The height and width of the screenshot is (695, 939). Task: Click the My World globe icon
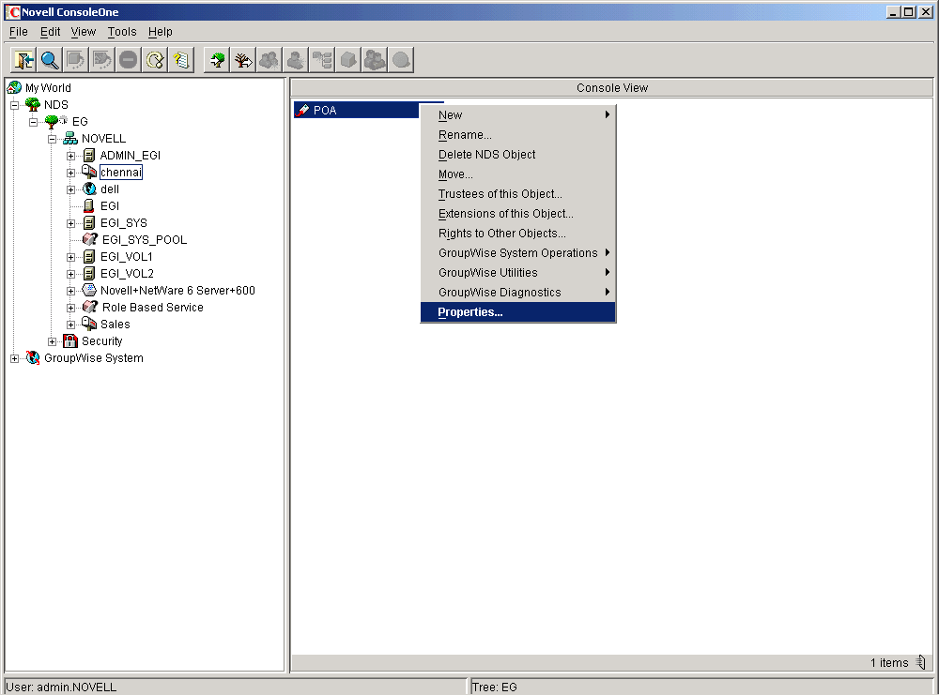(14, 88)
